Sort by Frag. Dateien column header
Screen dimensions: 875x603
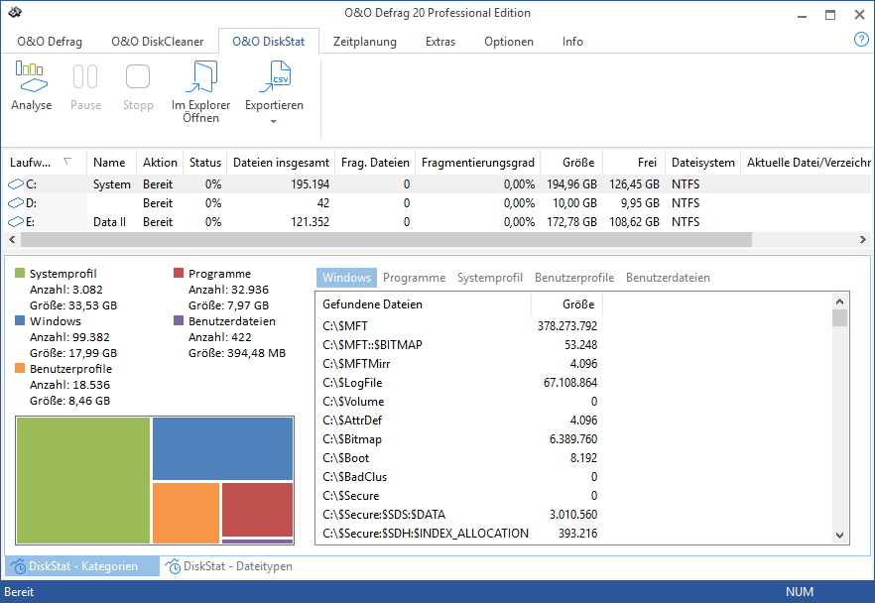click(x=375, y=163)
